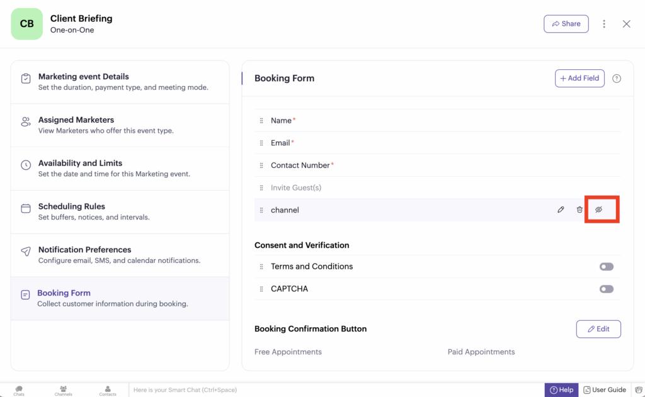Open the three-dot more options menu
The height and width of the screenshot is (397, 645).
(604, 24)
